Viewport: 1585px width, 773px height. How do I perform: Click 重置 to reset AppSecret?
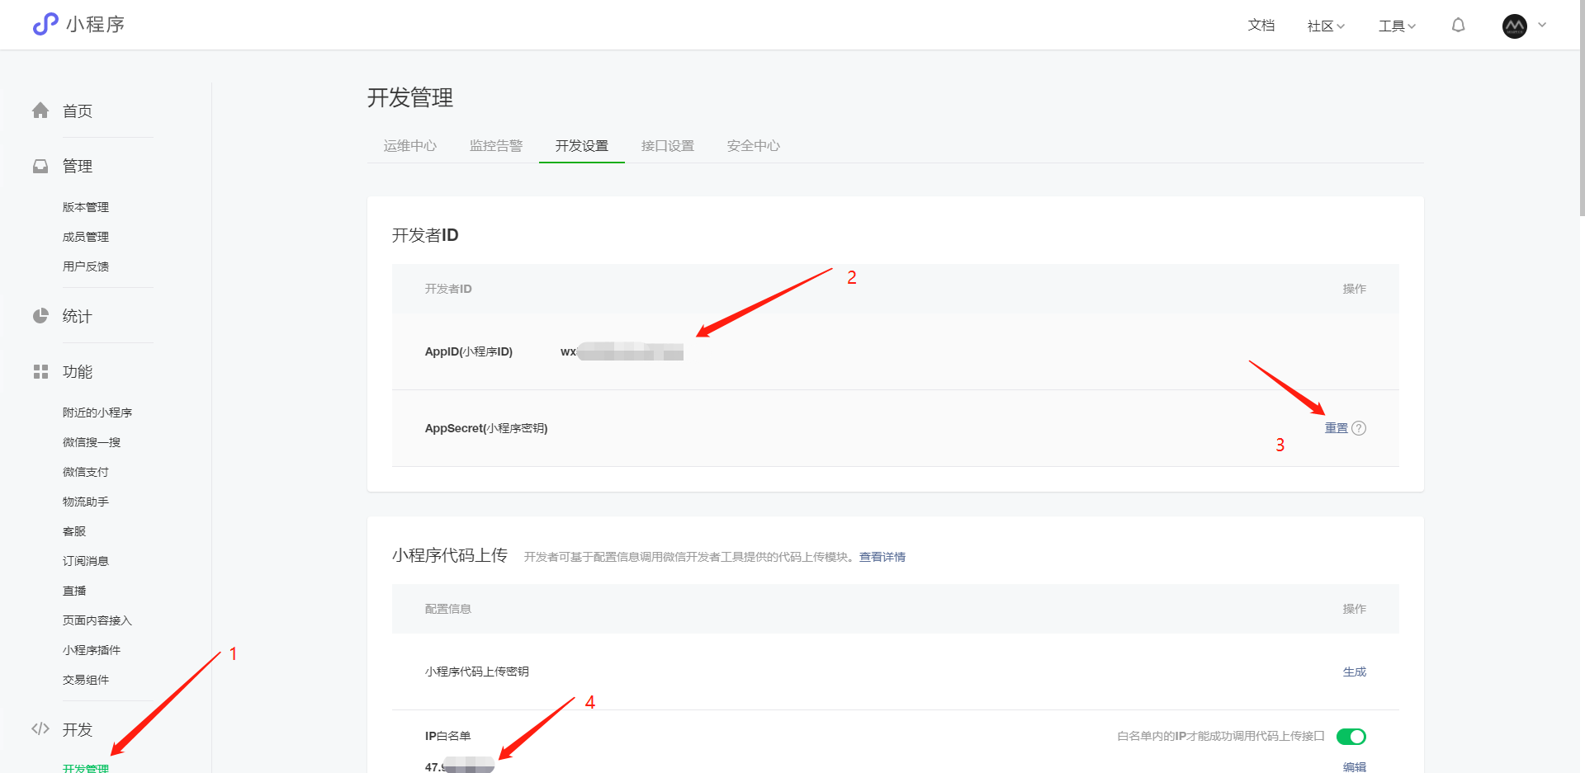pyautogui.click(x=1336, y=428)
